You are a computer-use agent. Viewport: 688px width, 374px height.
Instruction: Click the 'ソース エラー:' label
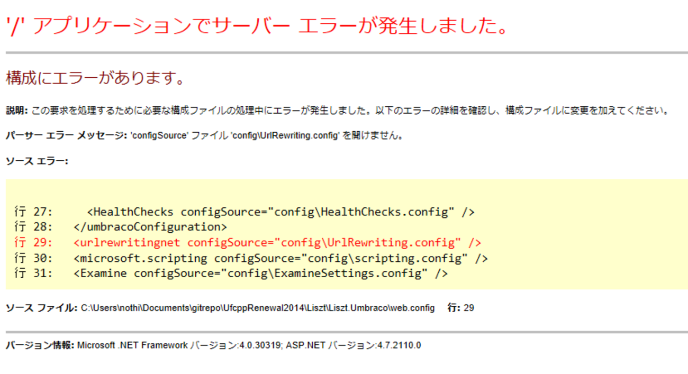click(37, 161)
